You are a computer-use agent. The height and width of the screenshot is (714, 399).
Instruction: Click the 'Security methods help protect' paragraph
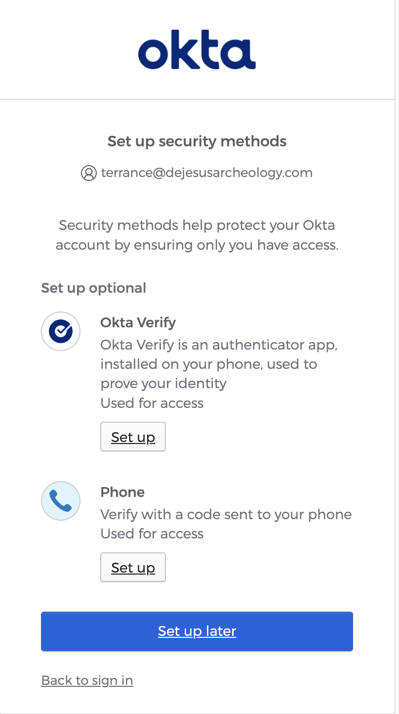(x=197, y=235)
